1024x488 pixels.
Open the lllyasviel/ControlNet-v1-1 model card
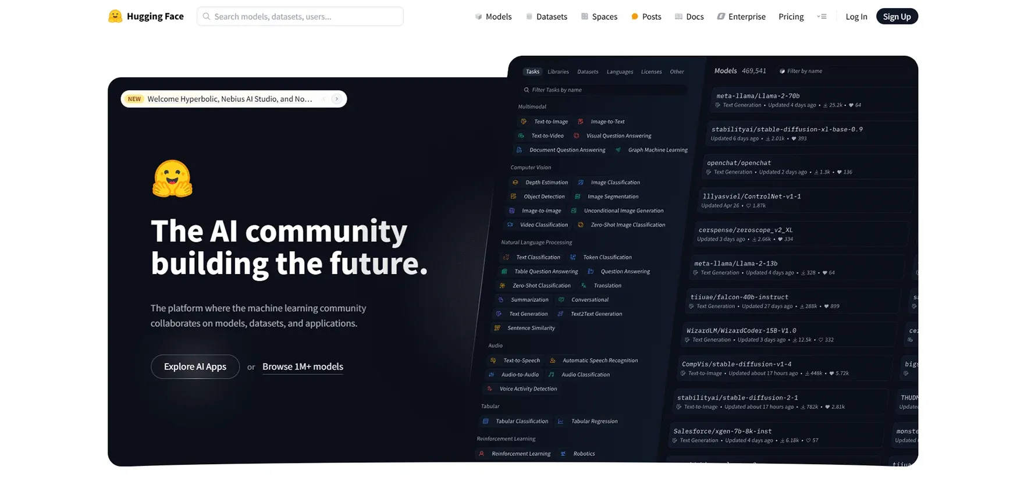coord(805,200)
